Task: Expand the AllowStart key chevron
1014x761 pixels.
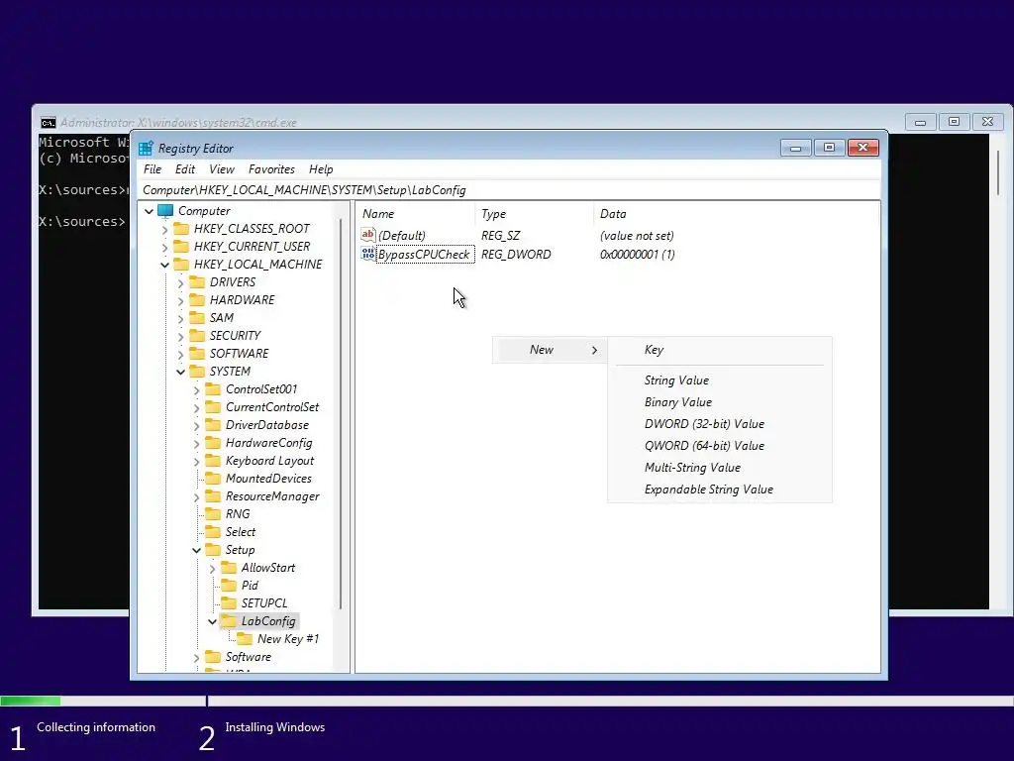Action: 212,568
